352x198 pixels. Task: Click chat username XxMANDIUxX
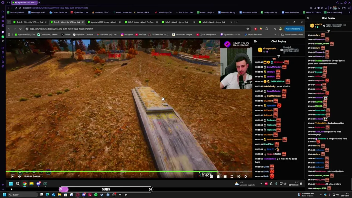[277, 81]
